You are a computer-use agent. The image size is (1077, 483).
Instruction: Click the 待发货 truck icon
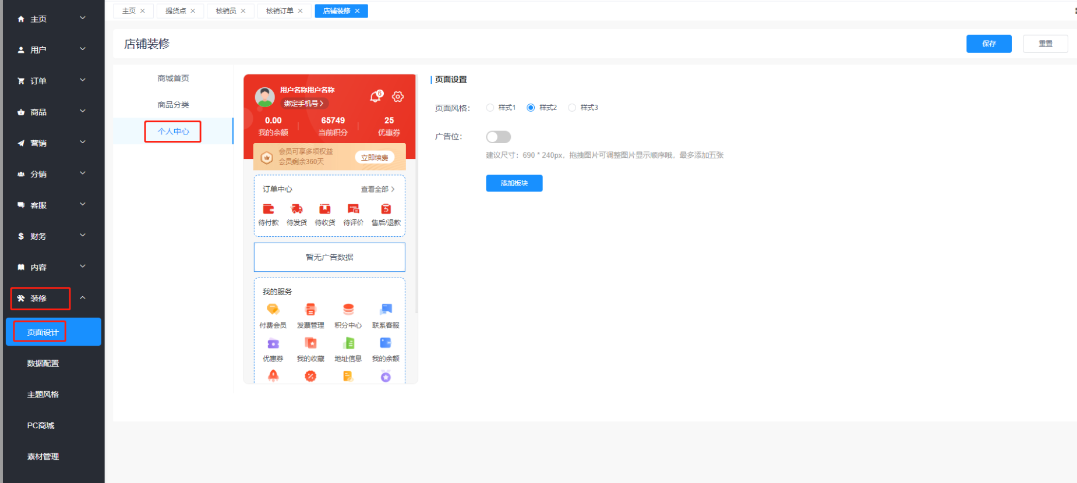coord(296,209)
